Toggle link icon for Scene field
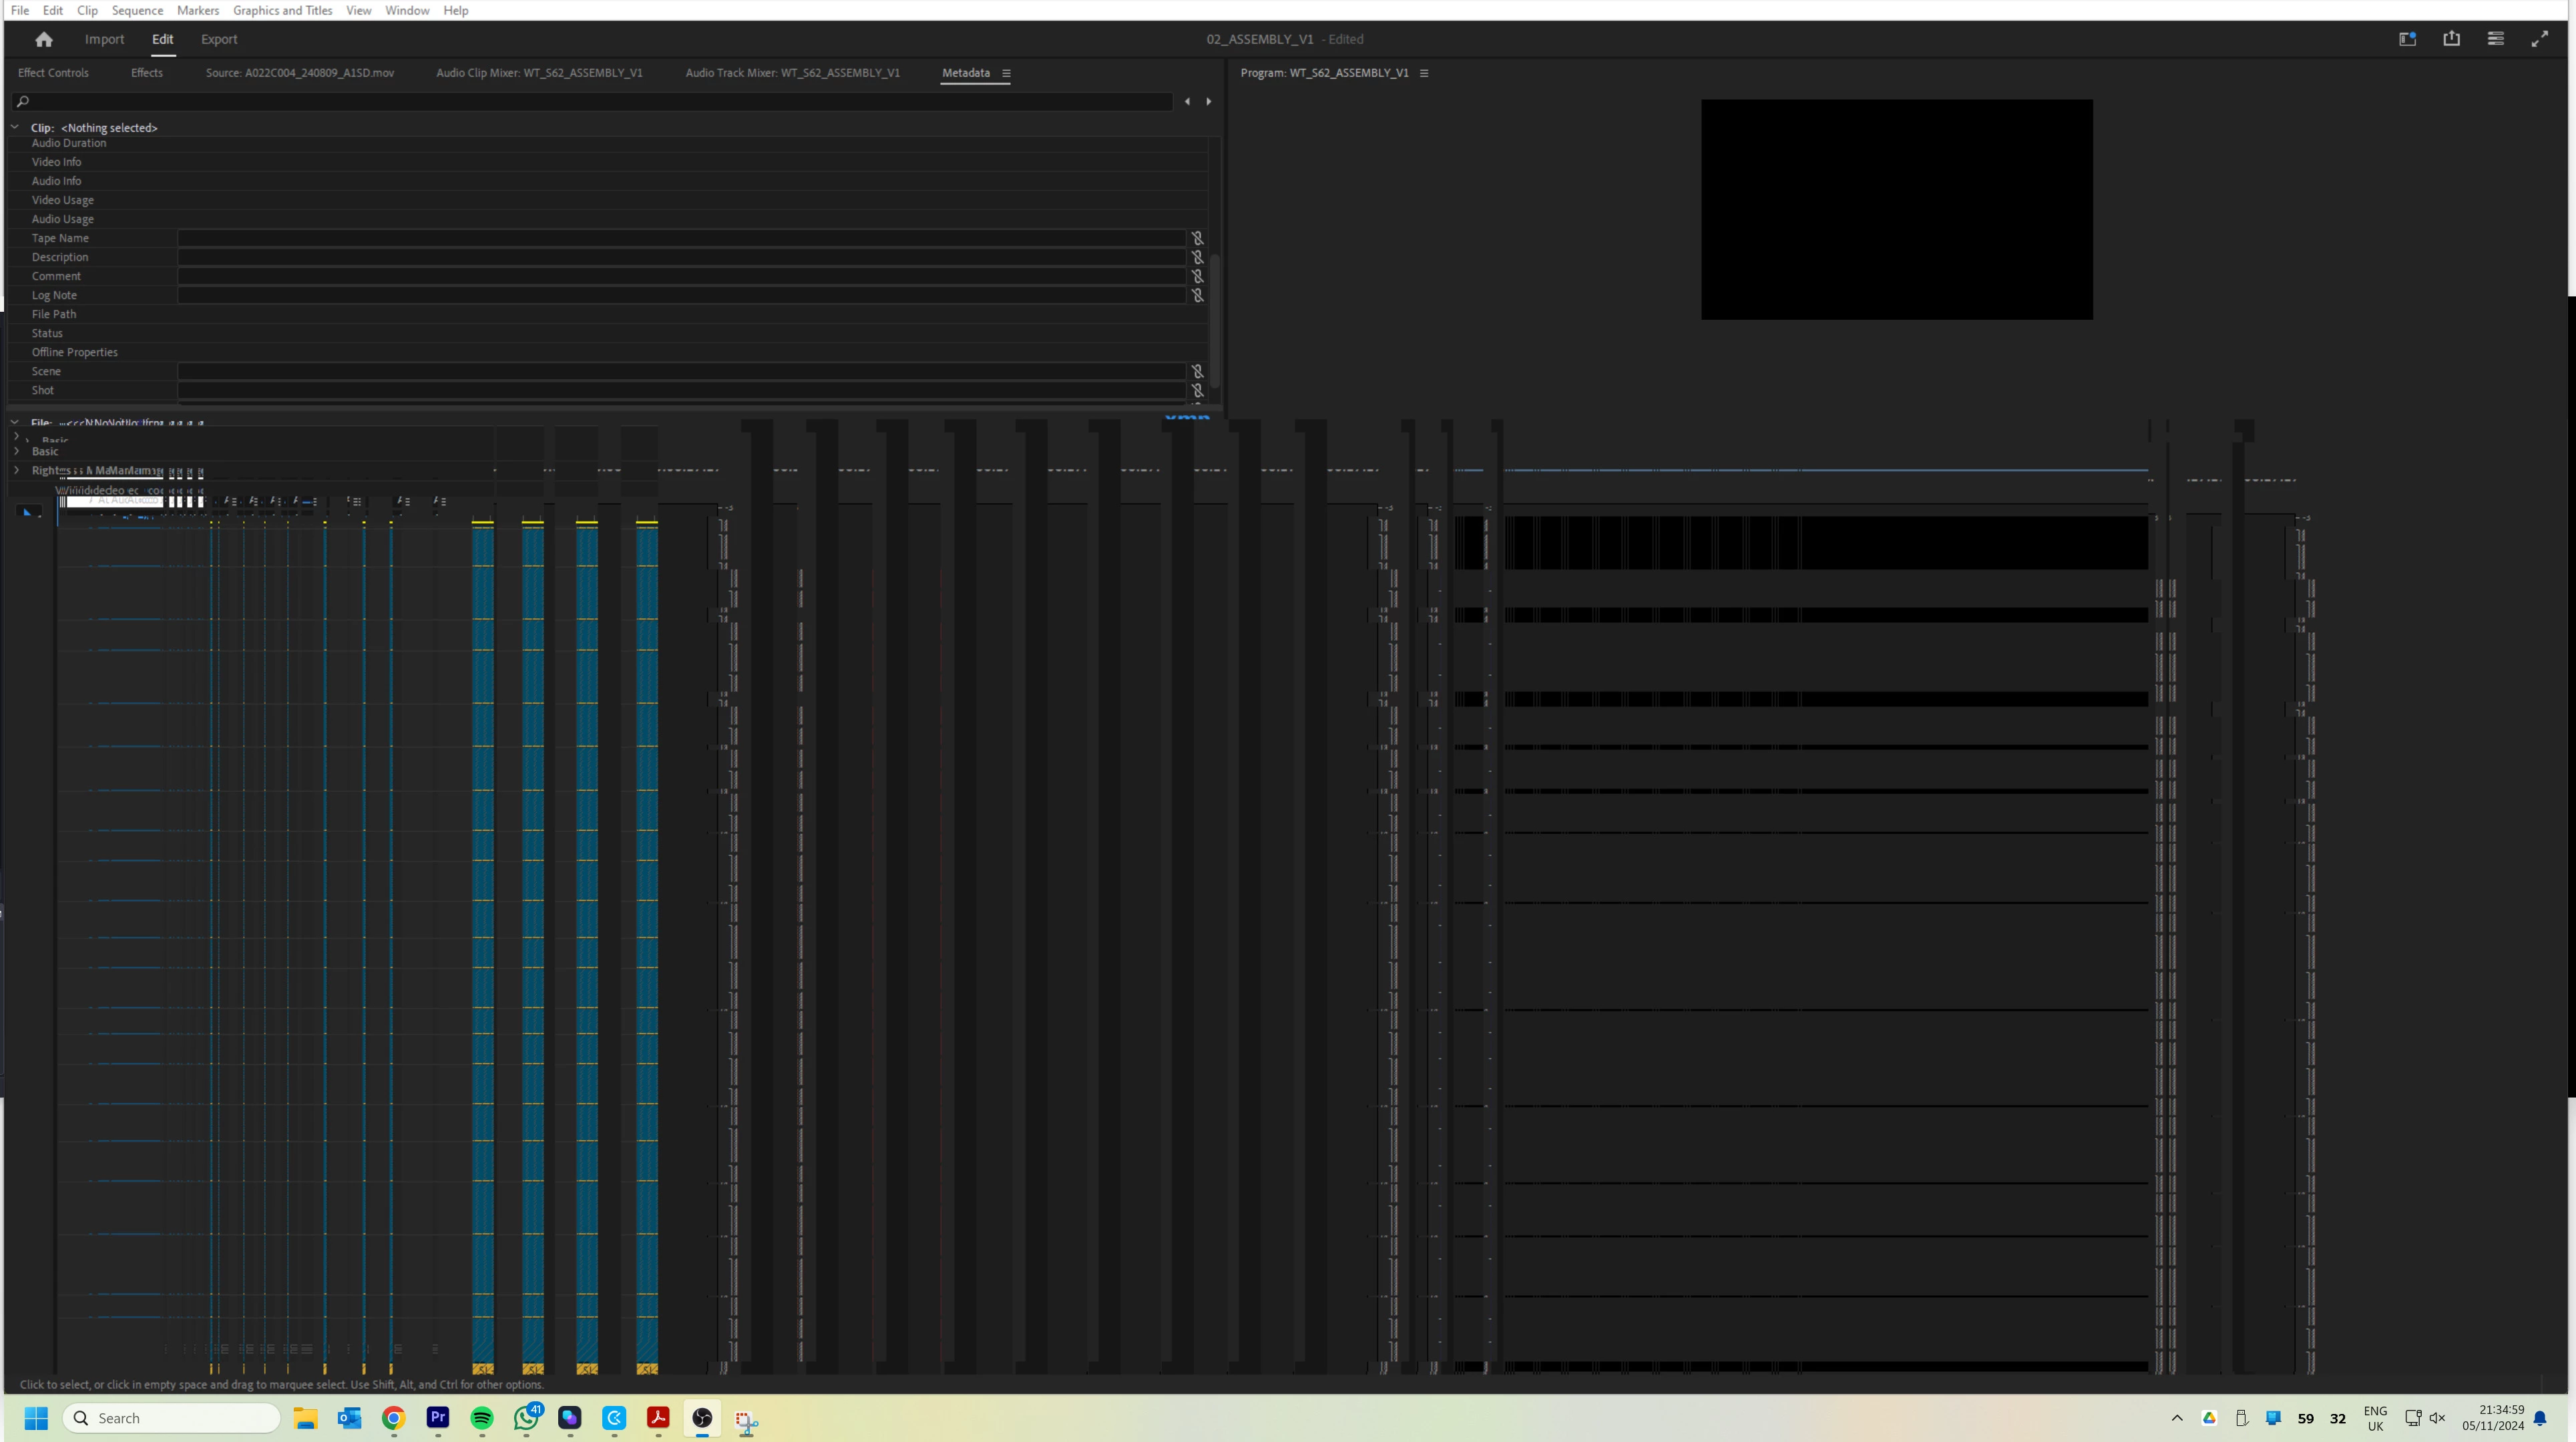Viewport: 2576px width, 1442px height. [1197, 371]
